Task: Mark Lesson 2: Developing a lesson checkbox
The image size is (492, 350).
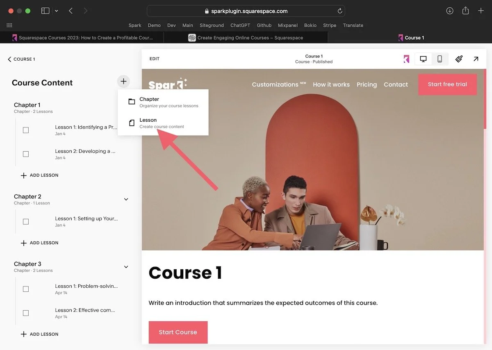Action: pos(26,154)
